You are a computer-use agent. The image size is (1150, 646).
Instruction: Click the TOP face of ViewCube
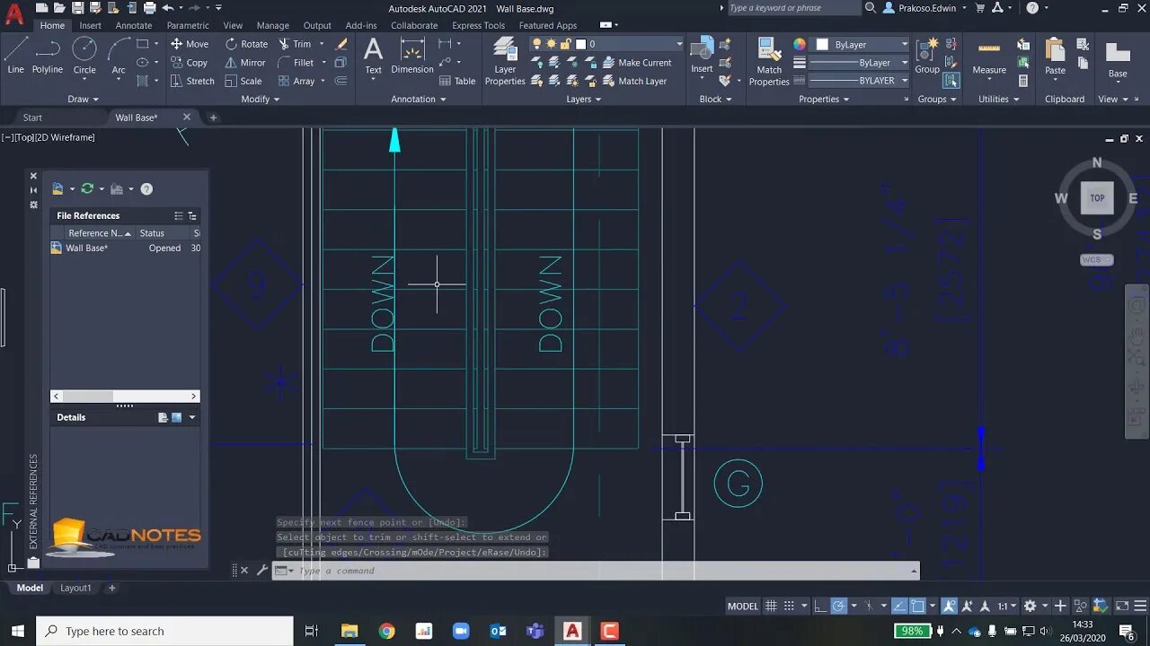[x=1097, y=198]
